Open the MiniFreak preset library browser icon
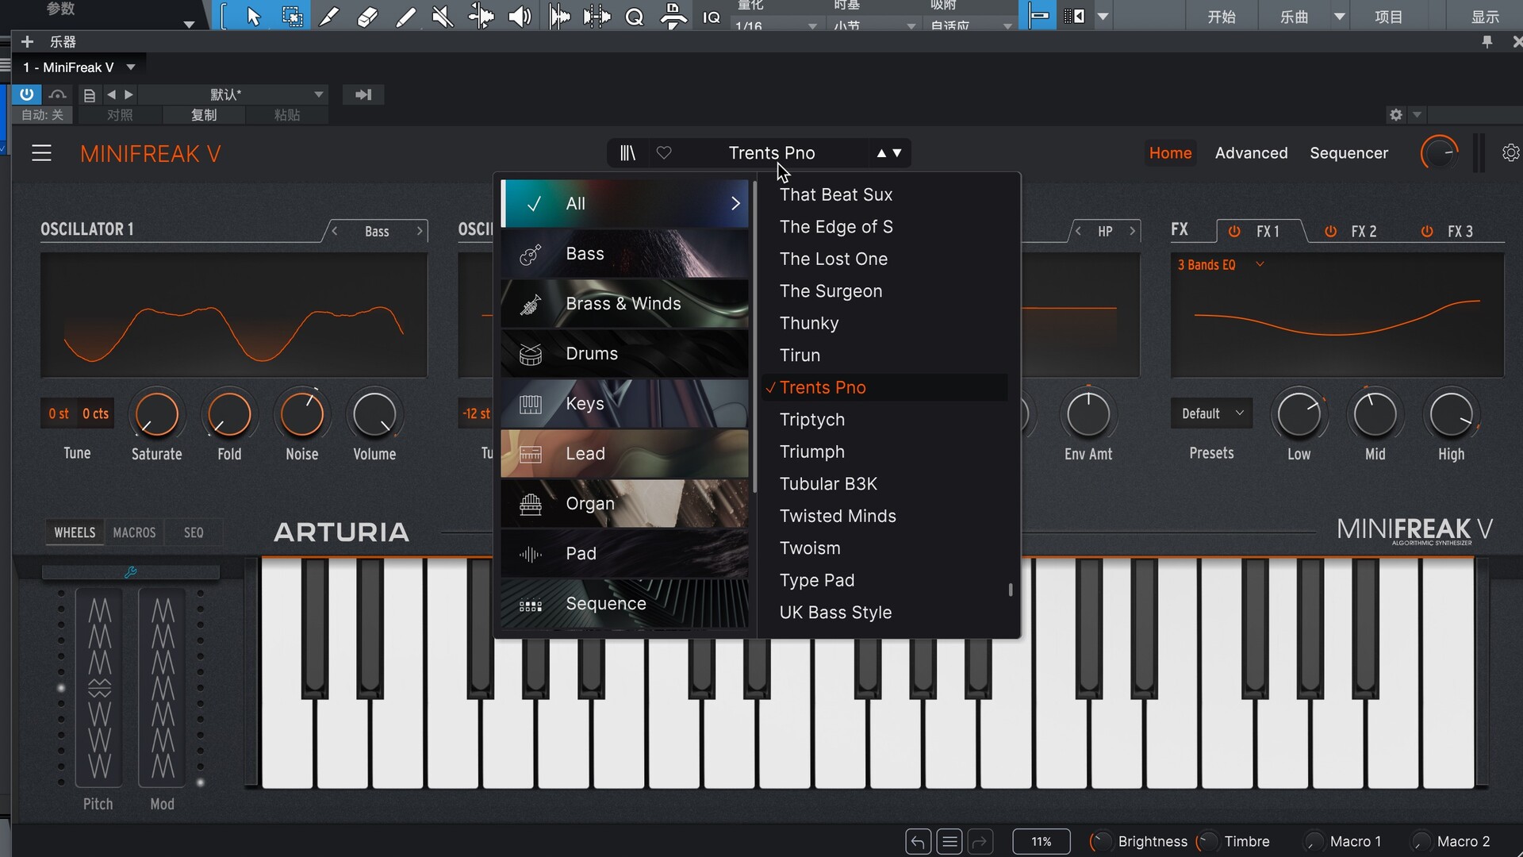1523x857 pixels. (627, 152)
